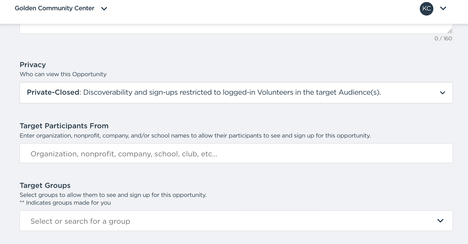The image size is (468, 244).
Task: Open the 'Select or search for a group' field
Action: point(226,221)
